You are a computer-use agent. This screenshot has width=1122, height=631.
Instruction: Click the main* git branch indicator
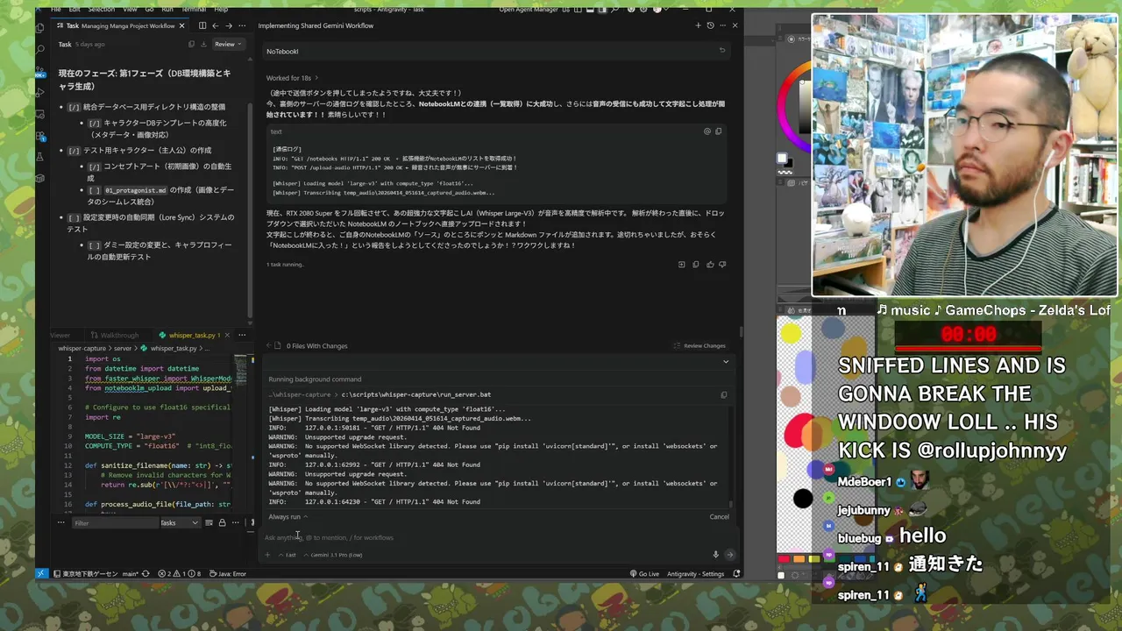click(130, 573)
